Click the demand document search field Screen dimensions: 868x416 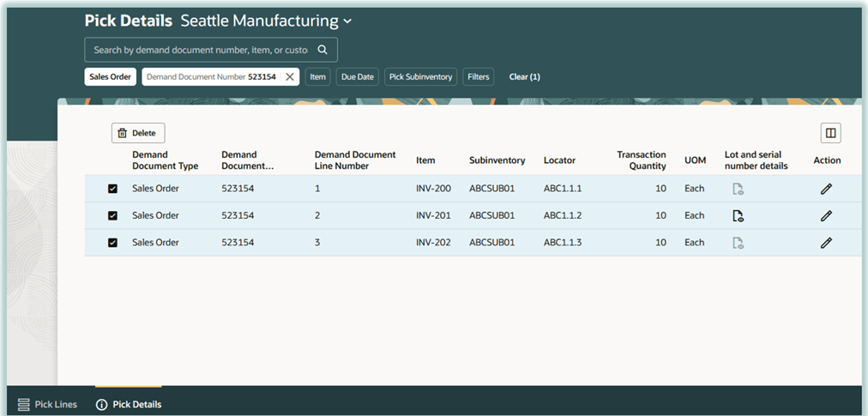point(200,50)
